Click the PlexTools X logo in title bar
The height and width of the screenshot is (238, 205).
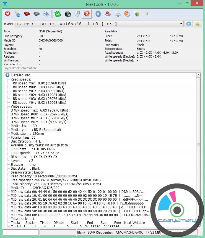point(4,4)
